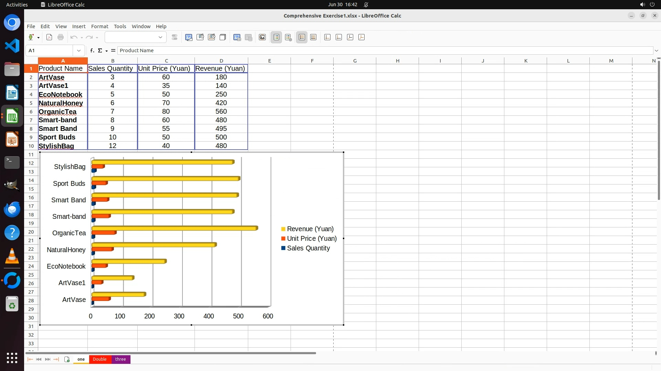
Task: Open the 3D View icon
Action: 223,37
